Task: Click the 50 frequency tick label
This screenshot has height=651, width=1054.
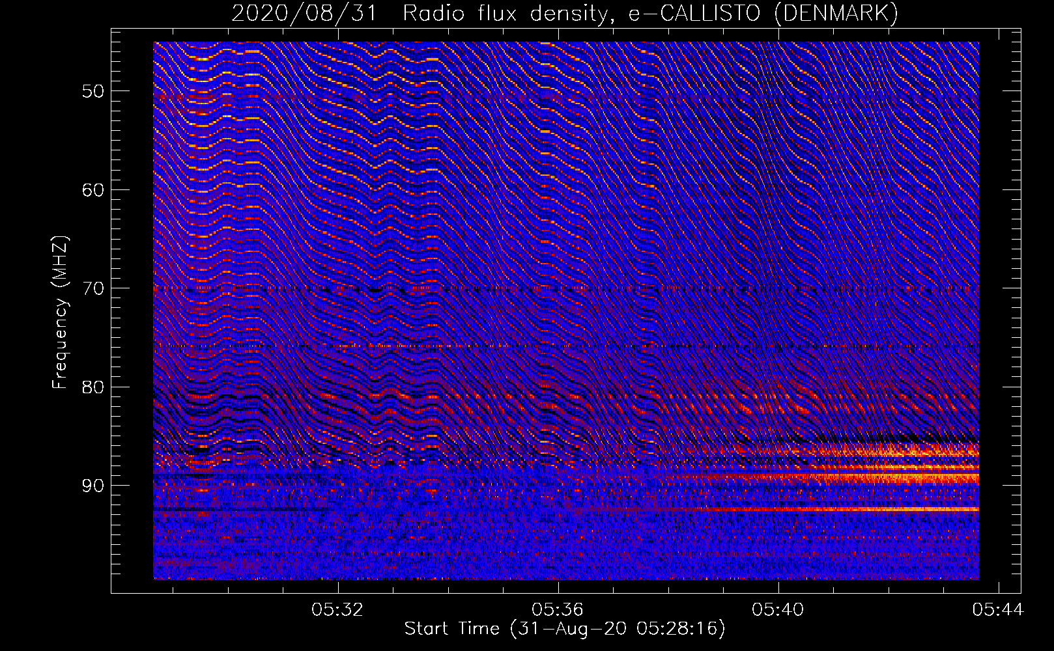Action: (93, 91)
